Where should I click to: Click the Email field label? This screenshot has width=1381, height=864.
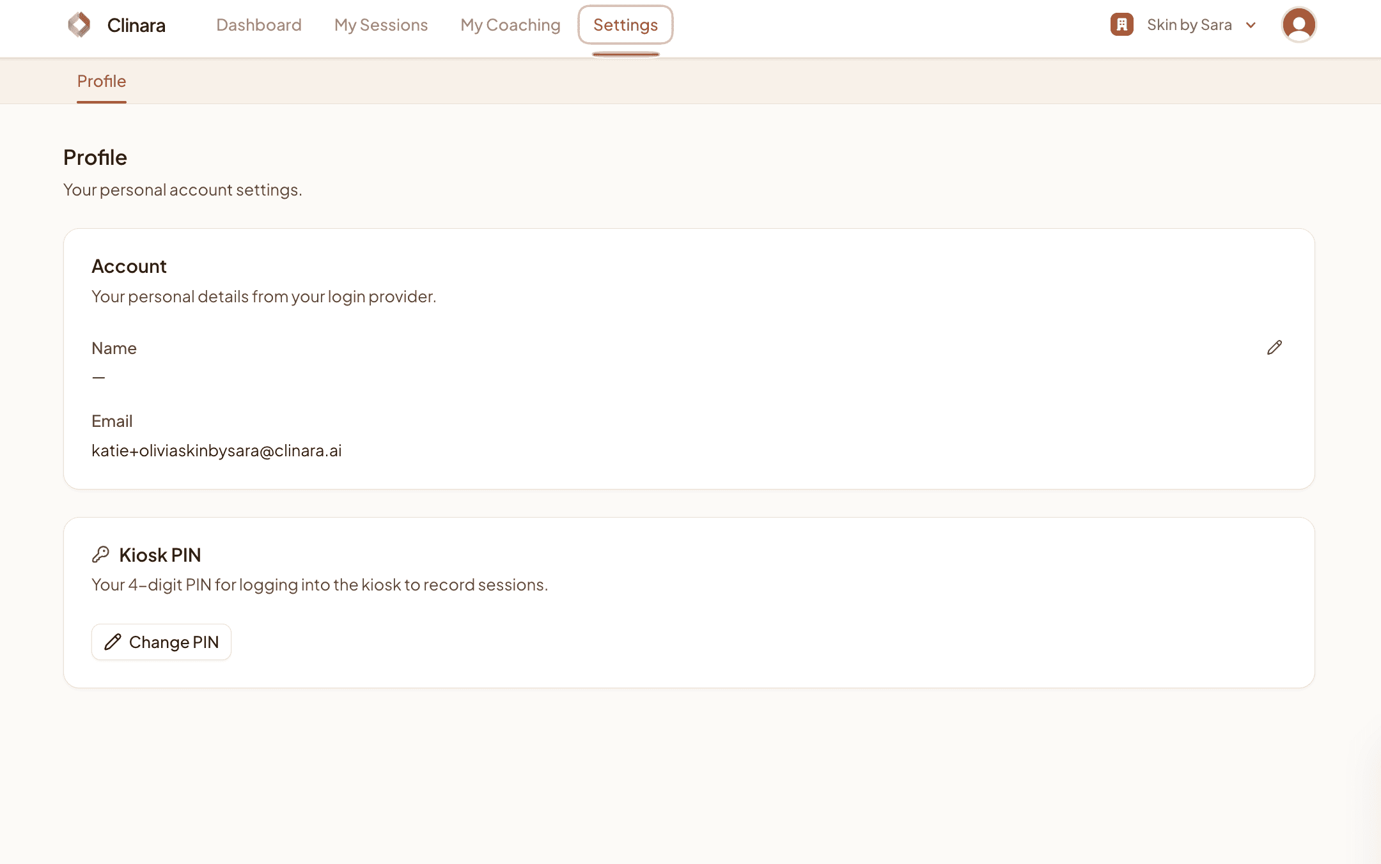click(112, 421)
